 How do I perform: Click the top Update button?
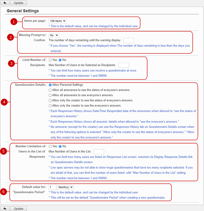tap(19, 3)
